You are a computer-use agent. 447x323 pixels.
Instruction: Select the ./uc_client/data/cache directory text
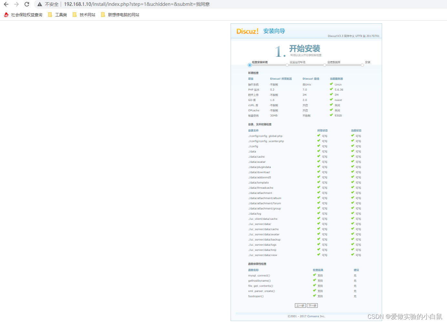click(x=263, y=219)
